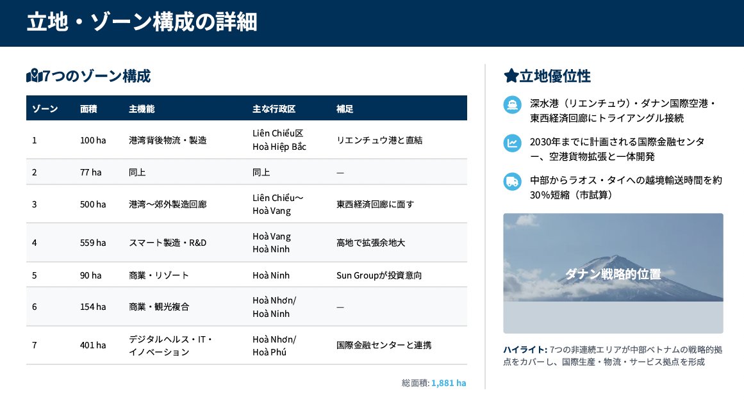Select the 100 ha area cell
Viewport: 744px width, 404px height.
[93, 140]
